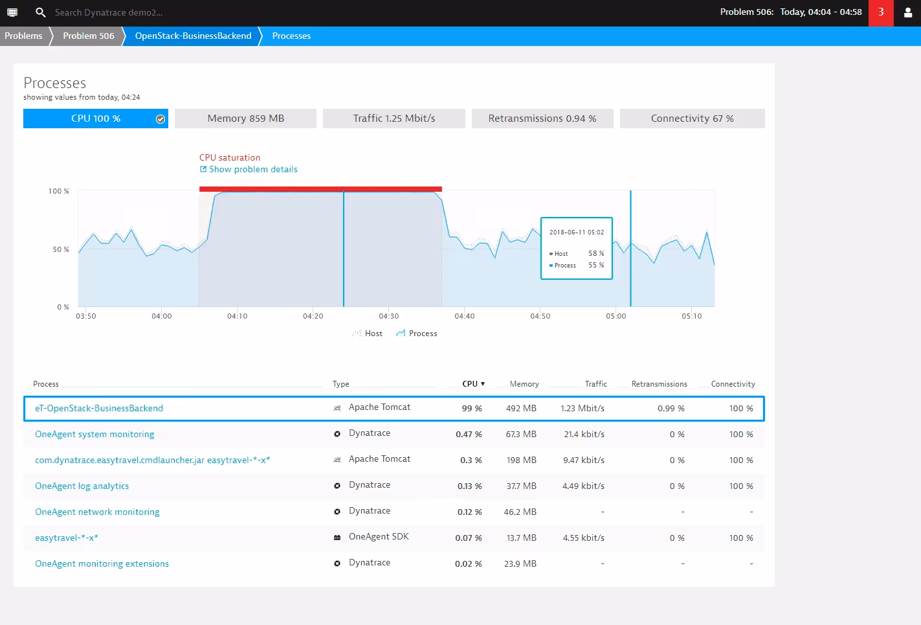
Task: Select the CPU 100 % metric tab
Action: pos(96,119)
